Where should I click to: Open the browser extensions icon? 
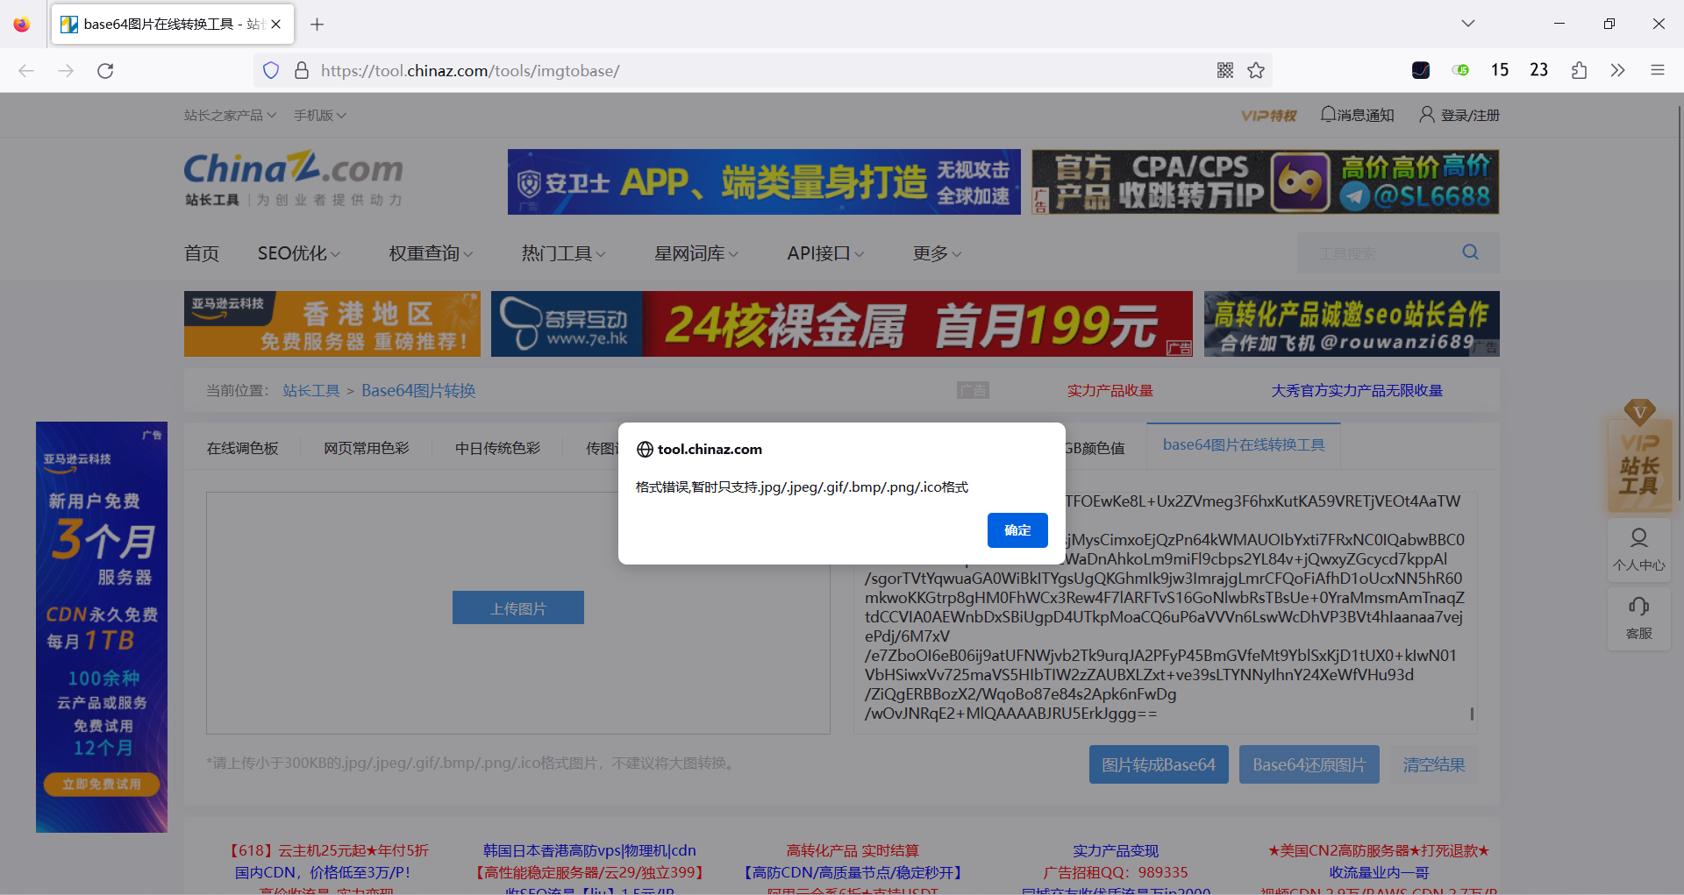(1580, 70)
